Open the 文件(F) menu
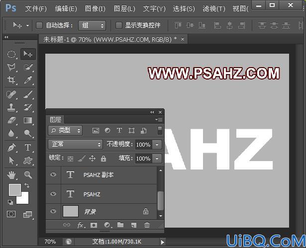Image resolution: width=306 pixels, height=248 pixels. coord(36,8)
